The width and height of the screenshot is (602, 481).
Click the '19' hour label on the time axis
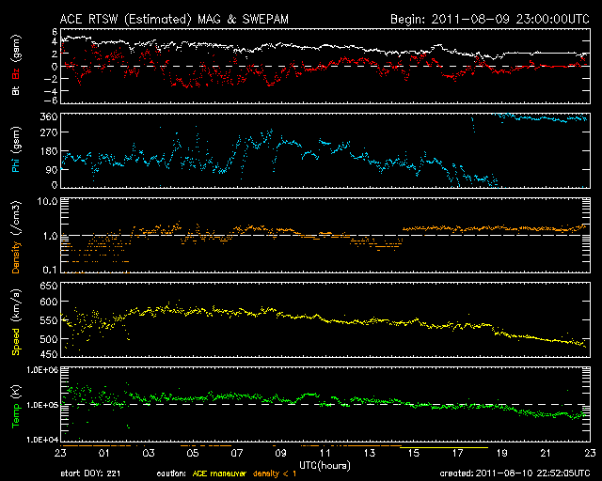pos(501,453)
